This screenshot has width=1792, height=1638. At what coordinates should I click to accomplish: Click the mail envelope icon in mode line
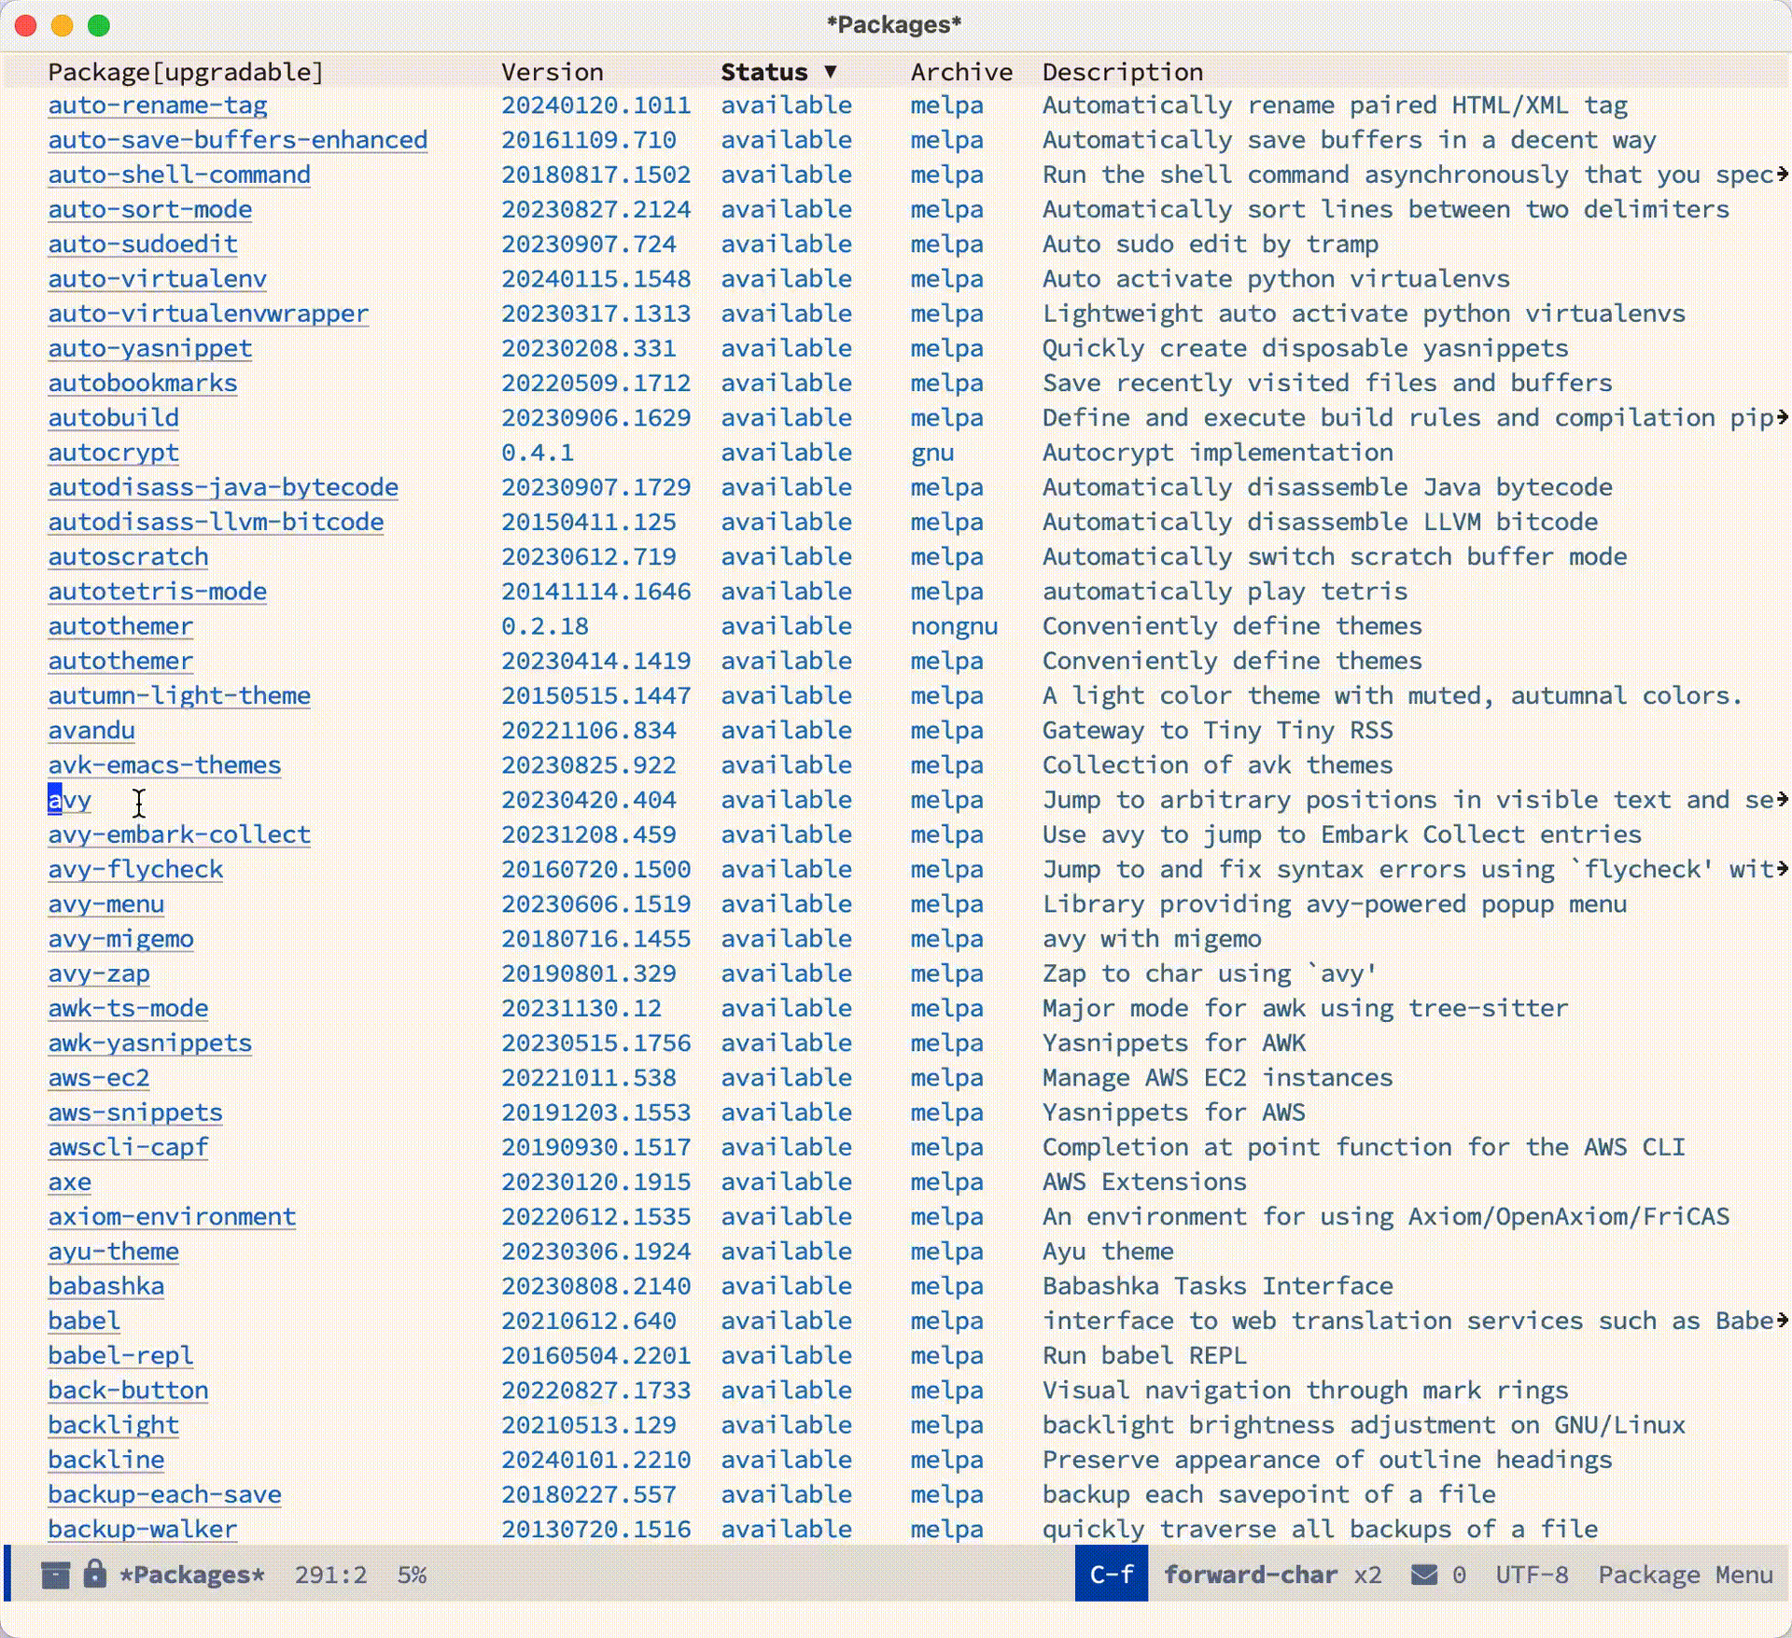(x=1423, y=1575)
